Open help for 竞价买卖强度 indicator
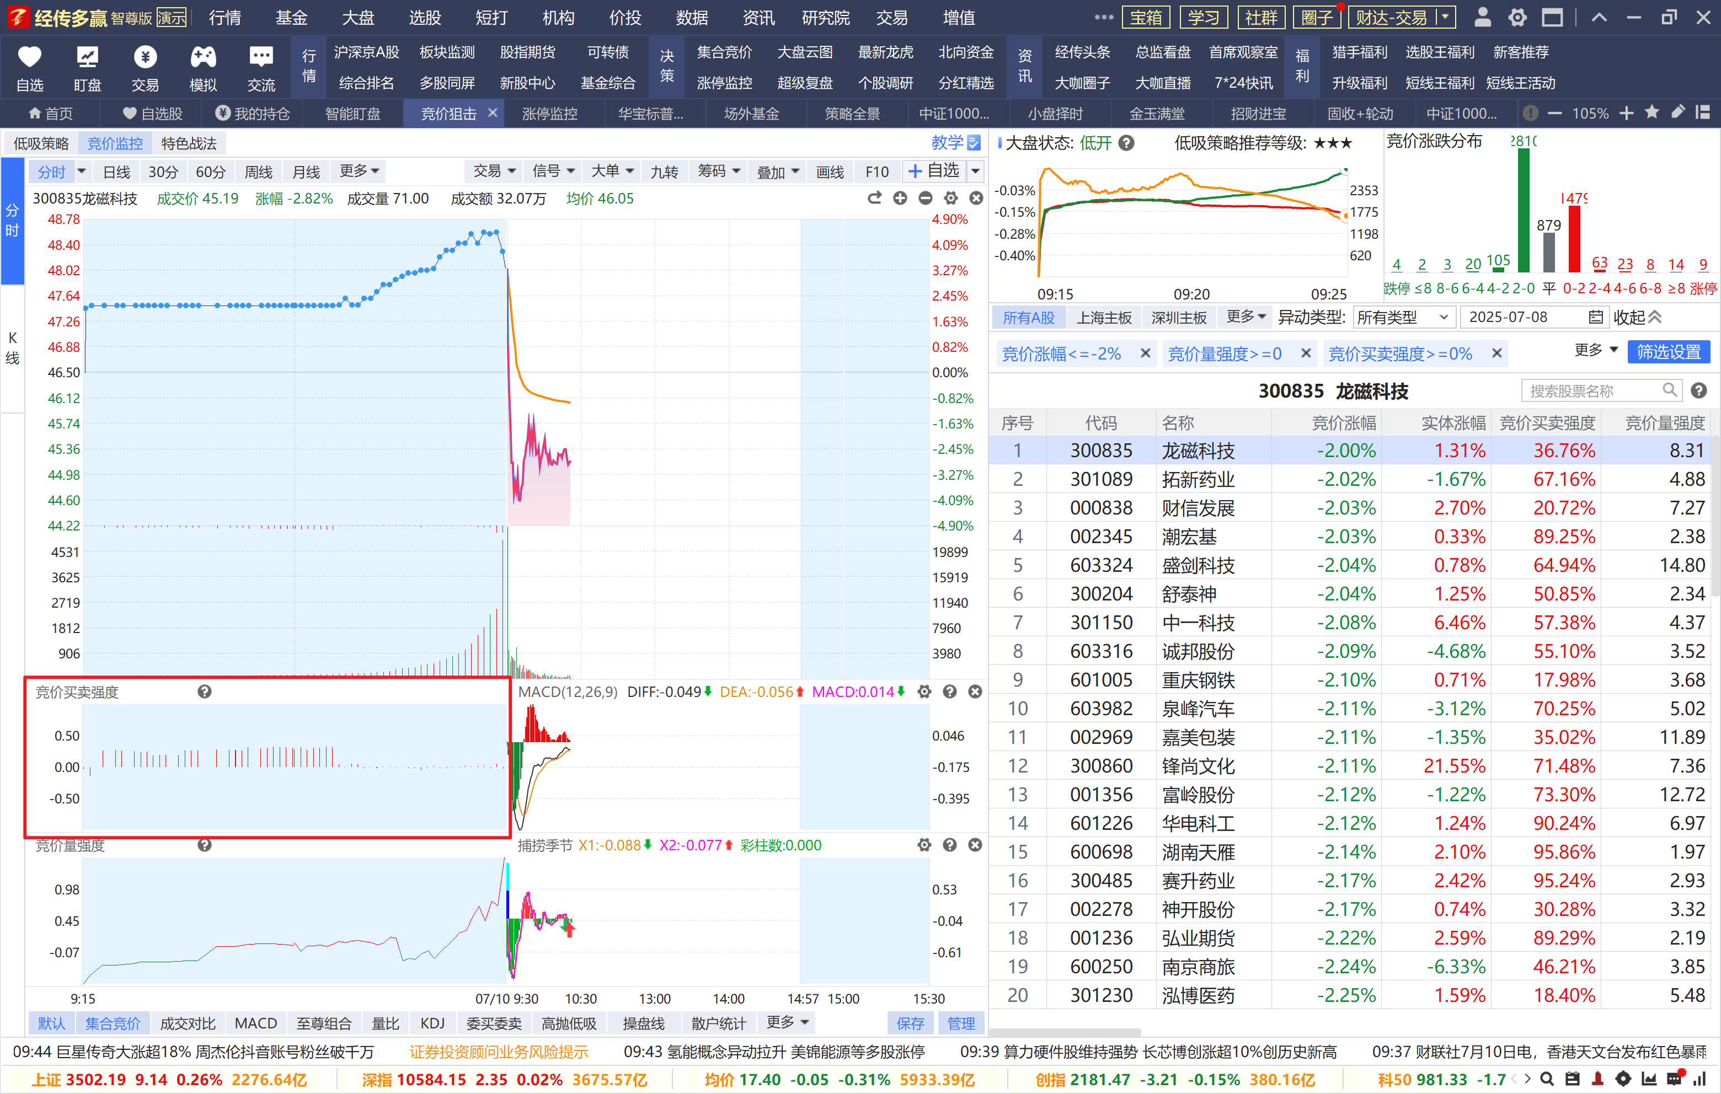This screenshot has width=1721, height=1094. [205, 691]
